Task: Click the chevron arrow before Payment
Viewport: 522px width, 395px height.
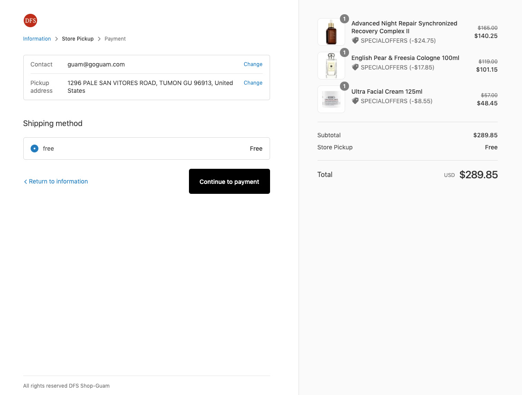Action: click(99, 39)
